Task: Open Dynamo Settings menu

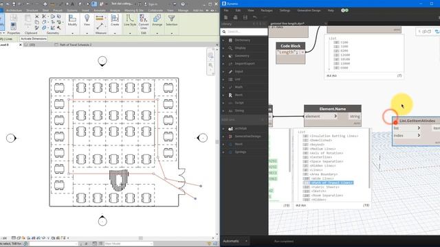Action: (285, 10)
